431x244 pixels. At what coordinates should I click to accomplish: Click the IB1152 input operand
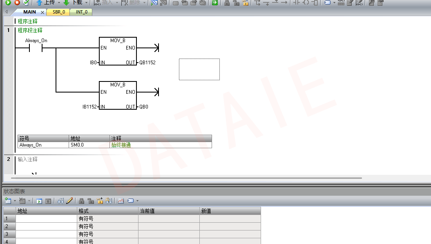(x=89, y=106)
